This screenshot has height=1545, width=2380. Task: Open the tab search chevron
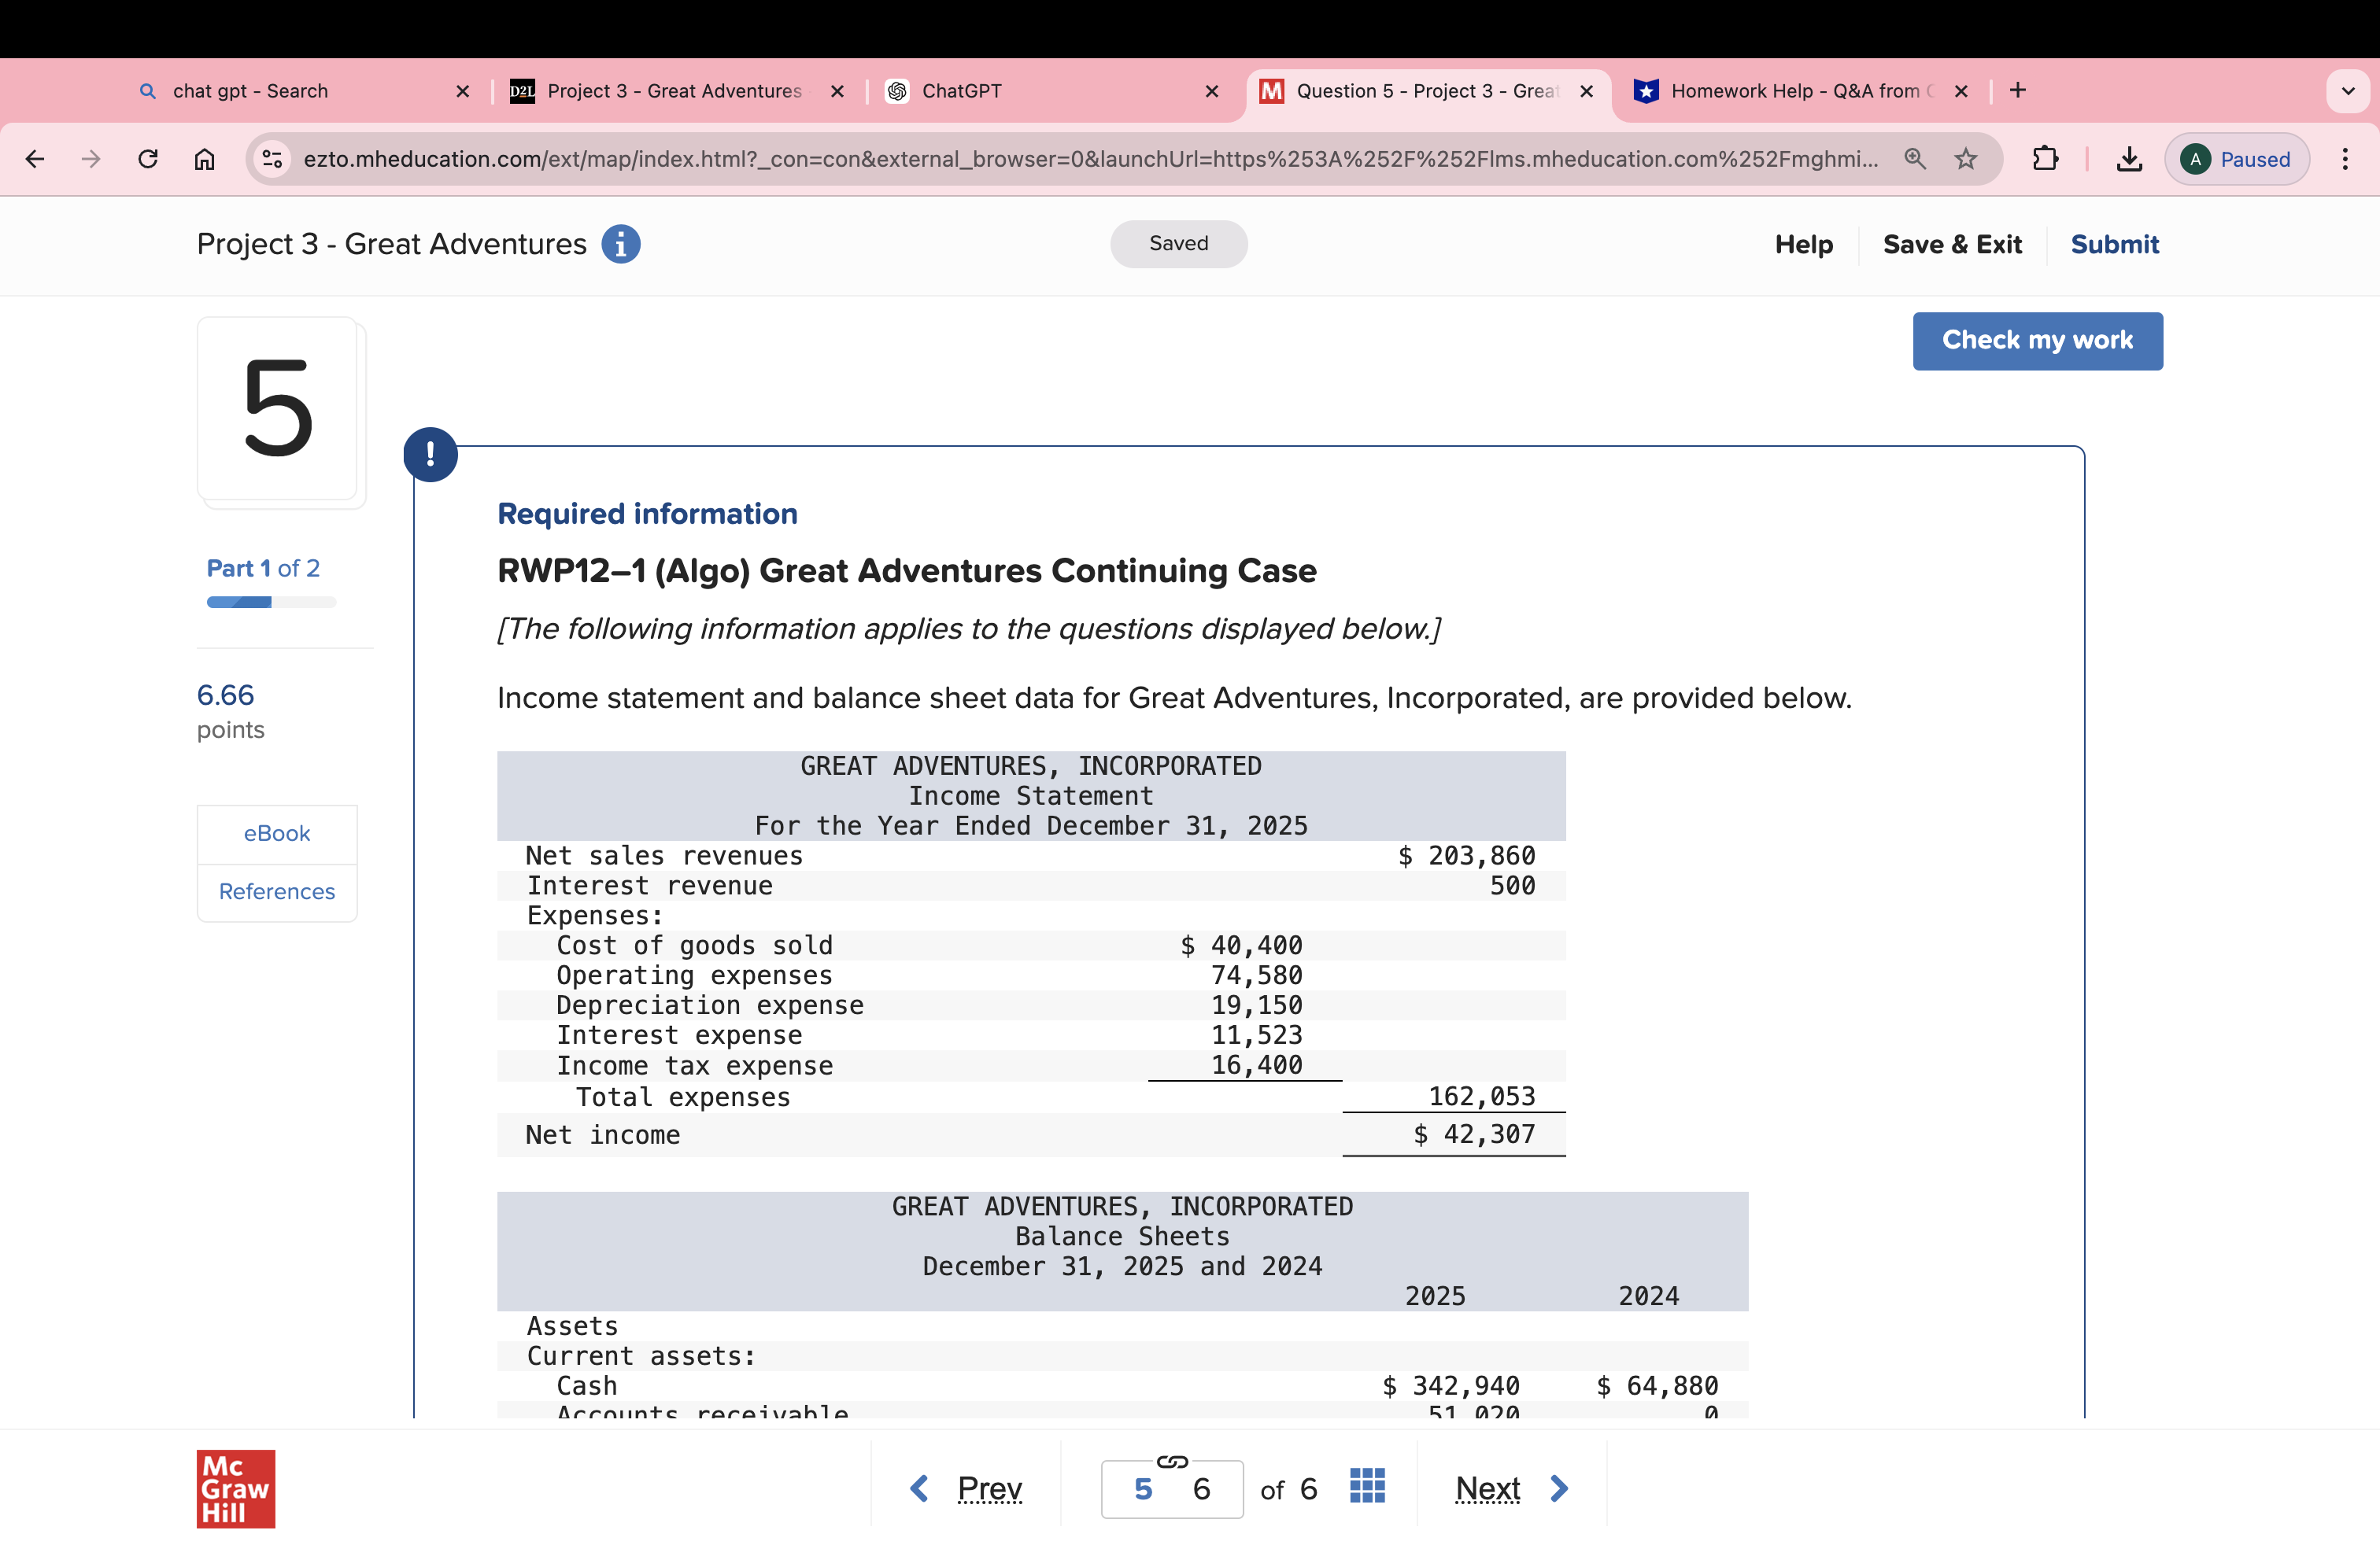[2348, 90]
